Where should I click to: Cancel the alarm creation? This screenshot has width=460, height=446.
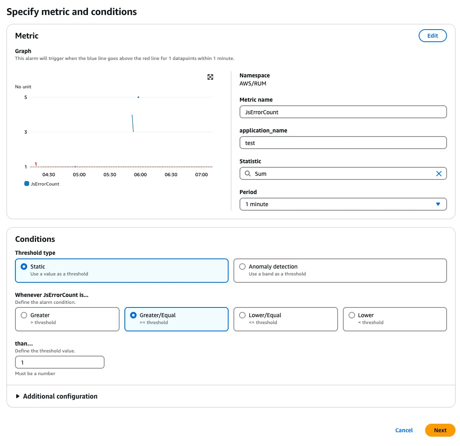click(x=404, y=430)
